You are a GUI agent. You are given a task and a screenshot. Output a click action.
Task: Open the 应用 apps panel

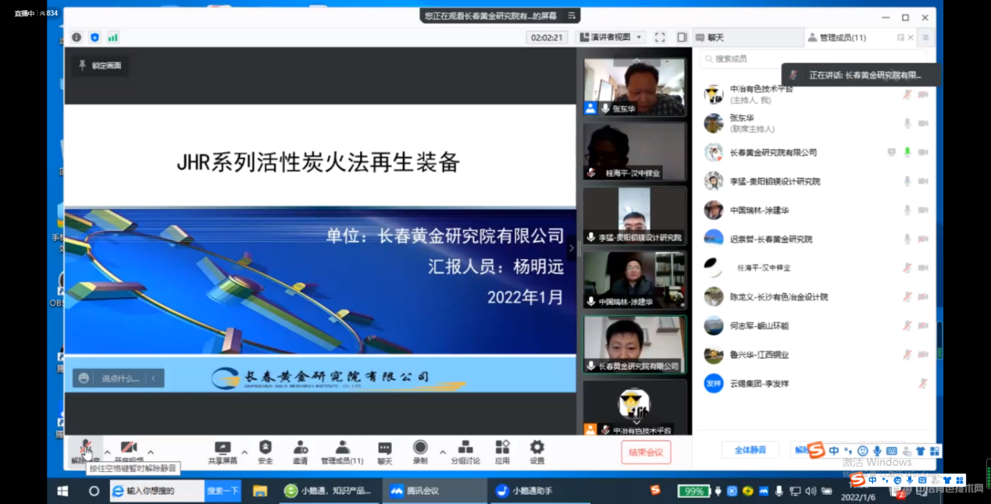502,451
